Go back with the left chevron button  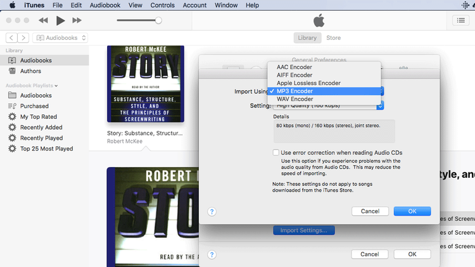tap(11, 37)
